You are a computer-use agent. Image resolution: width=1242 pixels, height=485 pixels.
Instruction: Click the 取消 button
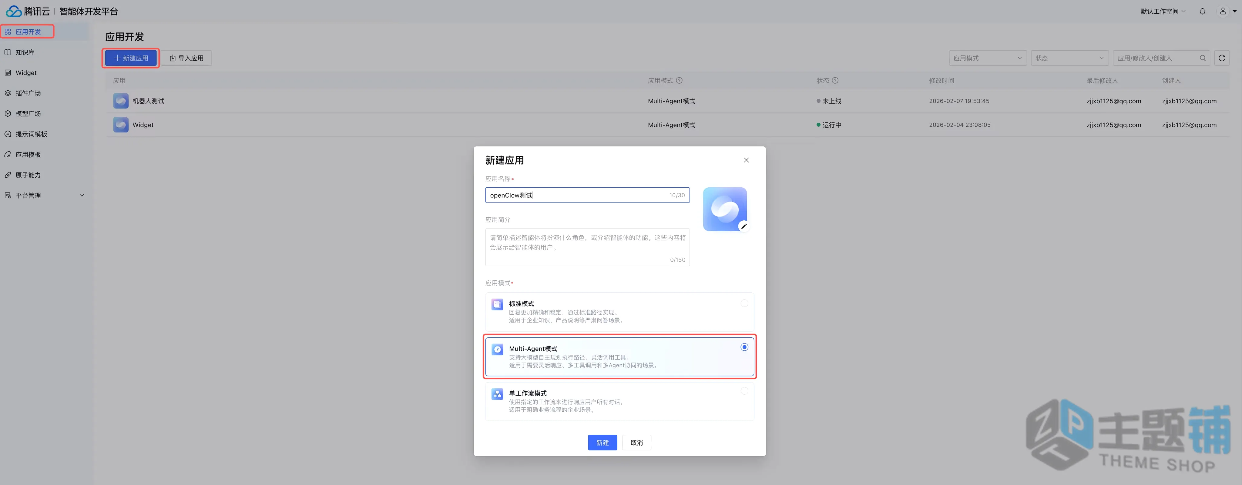coord(636,443)
